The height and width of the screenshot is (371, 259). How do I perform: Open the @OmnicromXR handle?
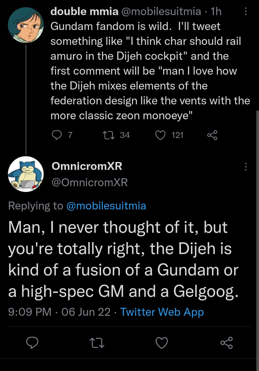tap(90, 182)
